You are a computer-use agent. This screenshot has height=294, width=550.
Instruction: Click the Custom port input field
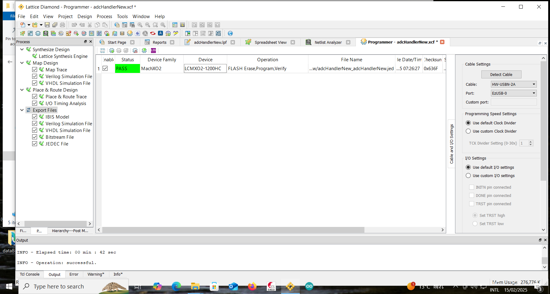[x=514, y=102]
